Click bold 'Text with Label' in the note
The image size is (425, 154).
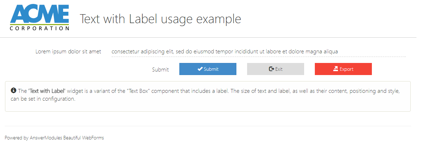pyautogui.click(x=47, y=91)
